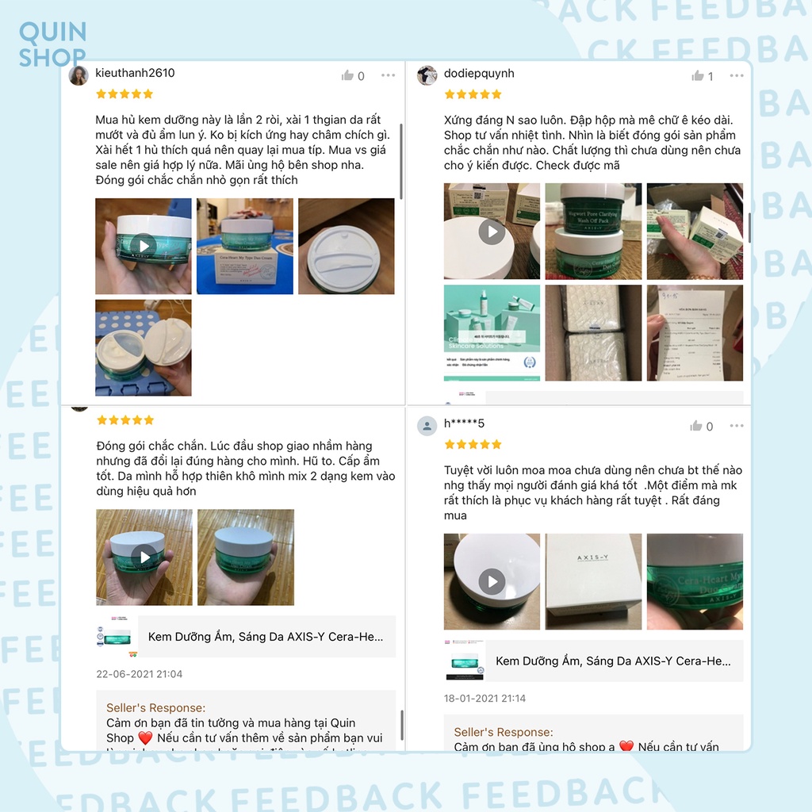Open Kem Dưỡng Ẩm product link under h*****5's review
The height and width of the screenshot is (812, 812).
[x=593, y=661]
